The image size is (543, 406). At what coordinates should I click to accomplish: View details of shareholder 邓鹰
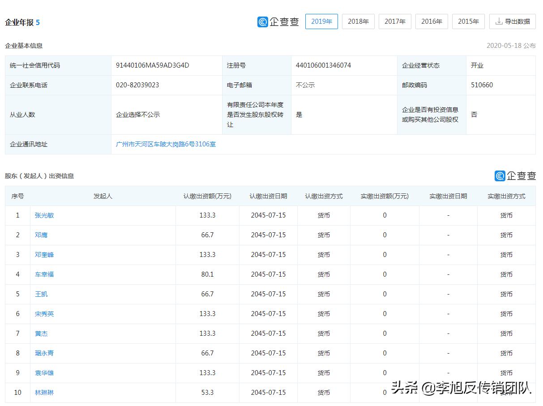tap(41, 235)
